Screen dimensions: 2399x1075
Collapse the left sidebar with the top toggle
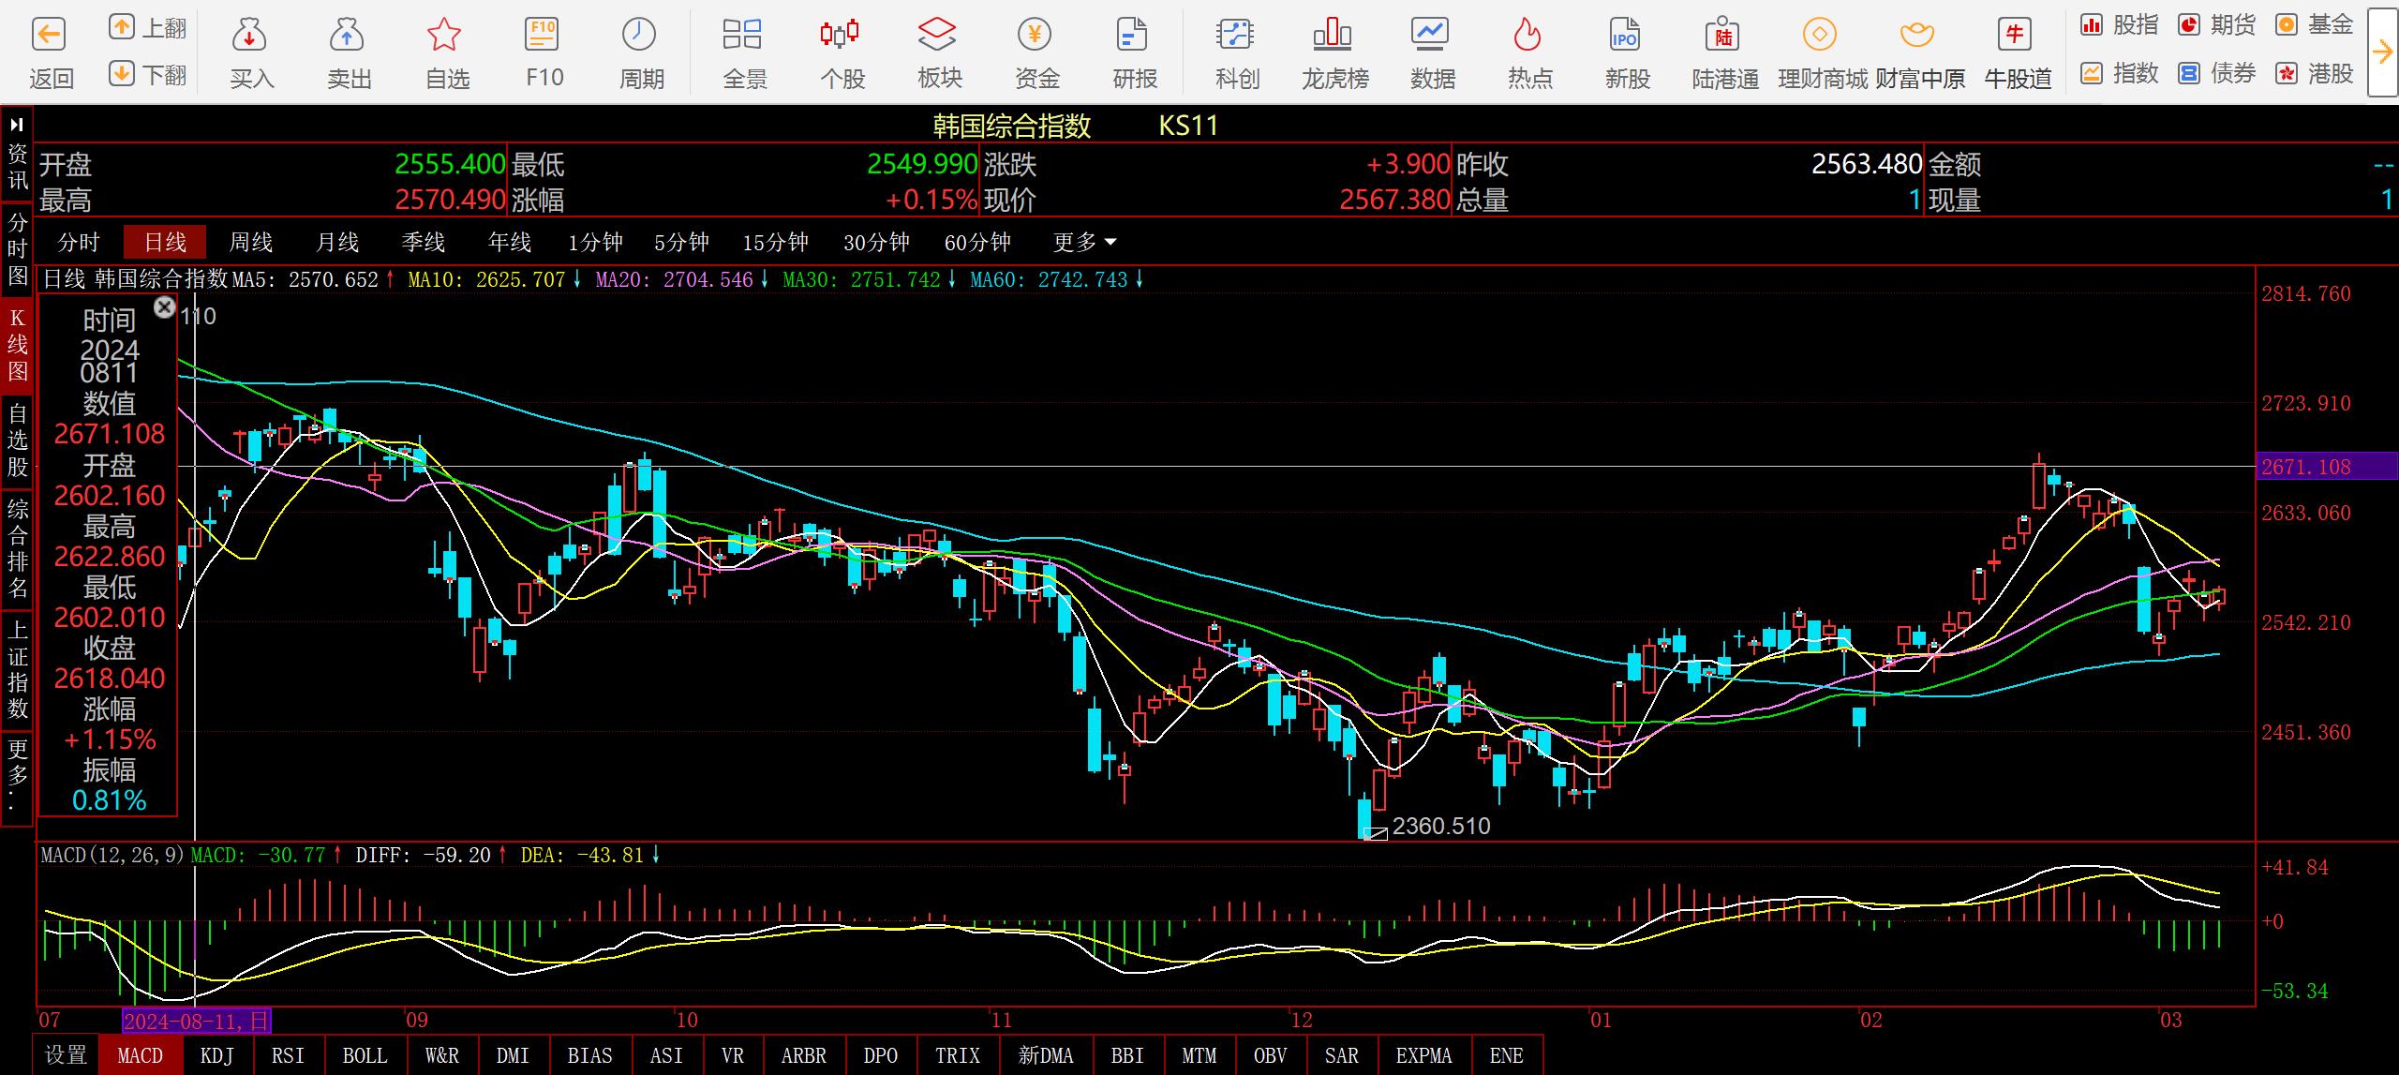[x=17, y=125]
